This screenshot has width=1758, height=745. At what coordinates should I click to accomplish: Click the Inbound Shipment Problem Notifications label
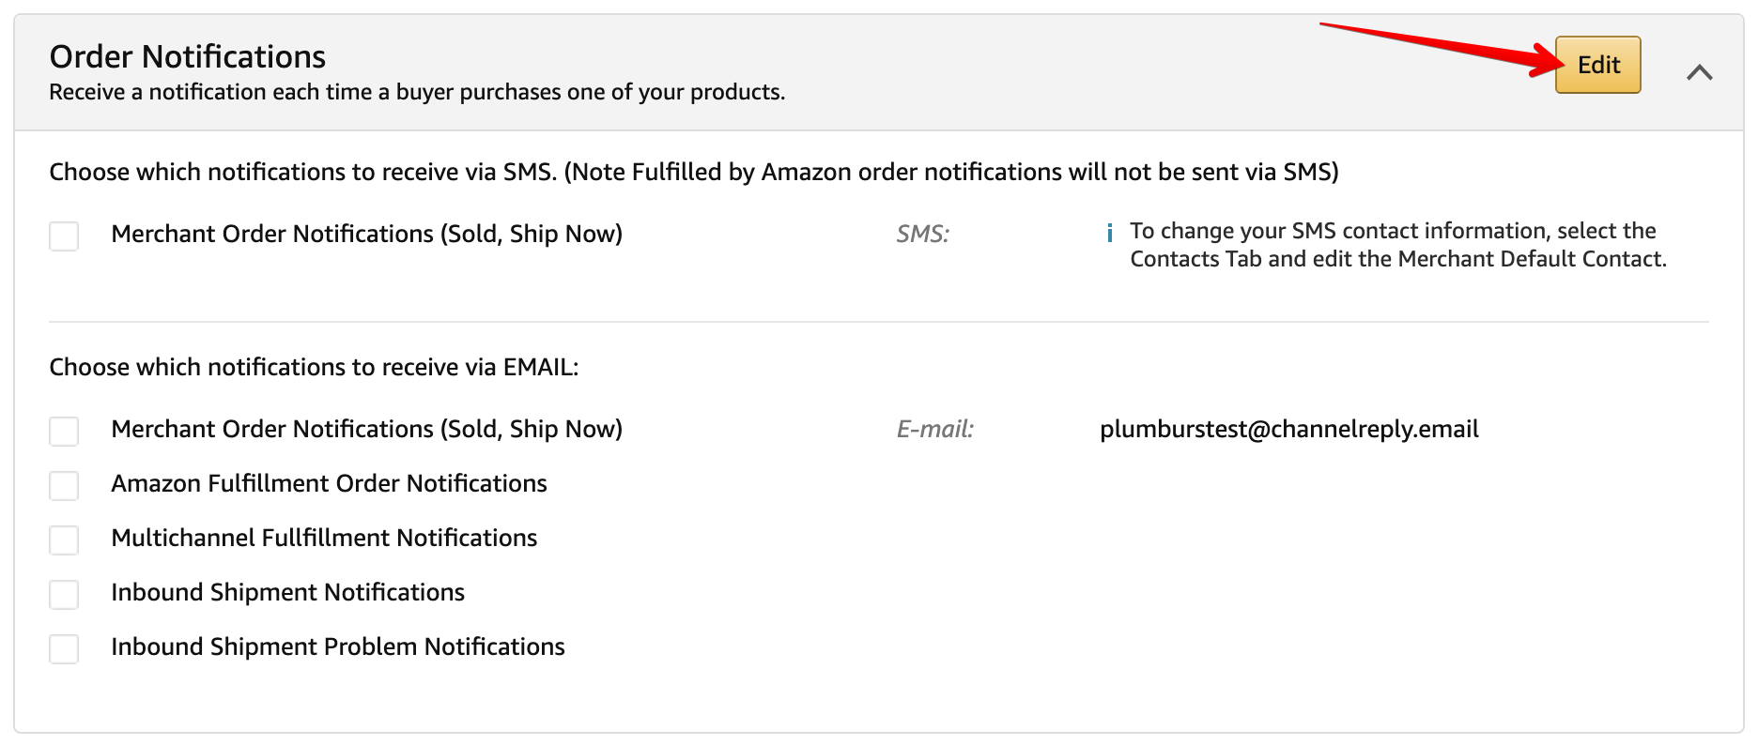click(338, 646)
